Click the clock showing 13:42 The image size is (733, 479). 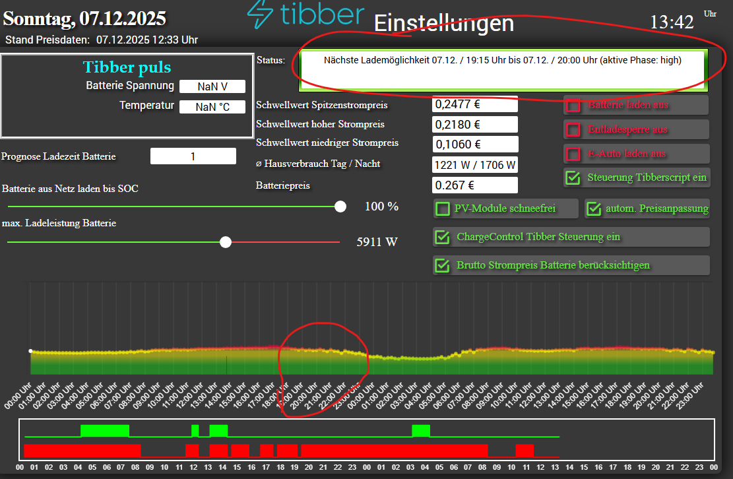coord(672,22)
